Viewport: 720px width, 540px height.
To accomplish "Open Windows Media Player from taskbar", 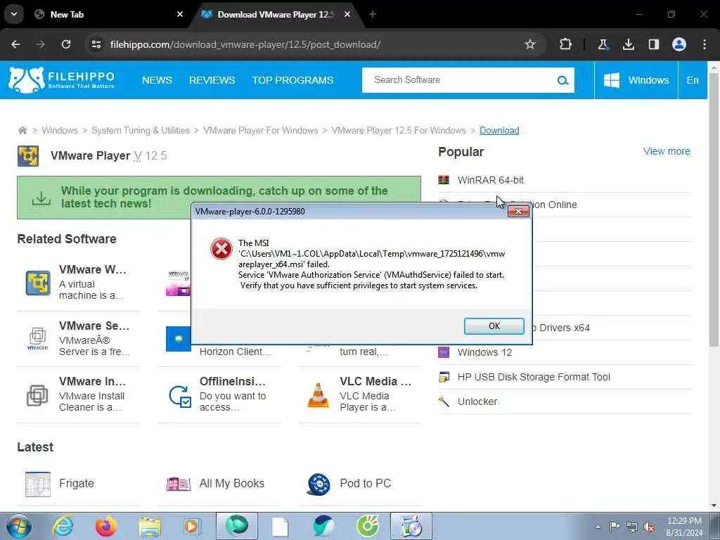I will point(193,526).
